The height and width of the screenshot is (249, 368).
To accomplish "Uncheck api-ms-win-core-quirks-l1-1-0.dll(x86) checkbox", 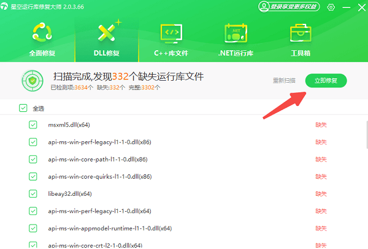I will (33, 177).
